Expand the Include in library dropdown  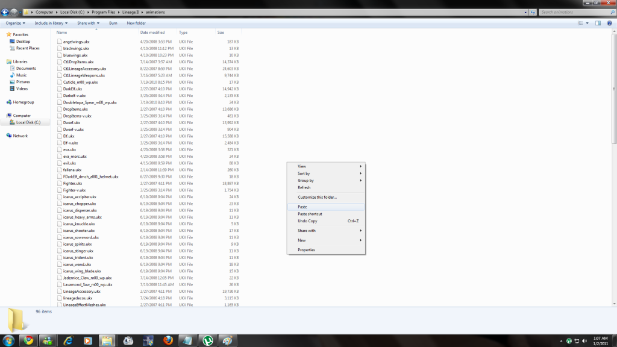click(50, 23)
